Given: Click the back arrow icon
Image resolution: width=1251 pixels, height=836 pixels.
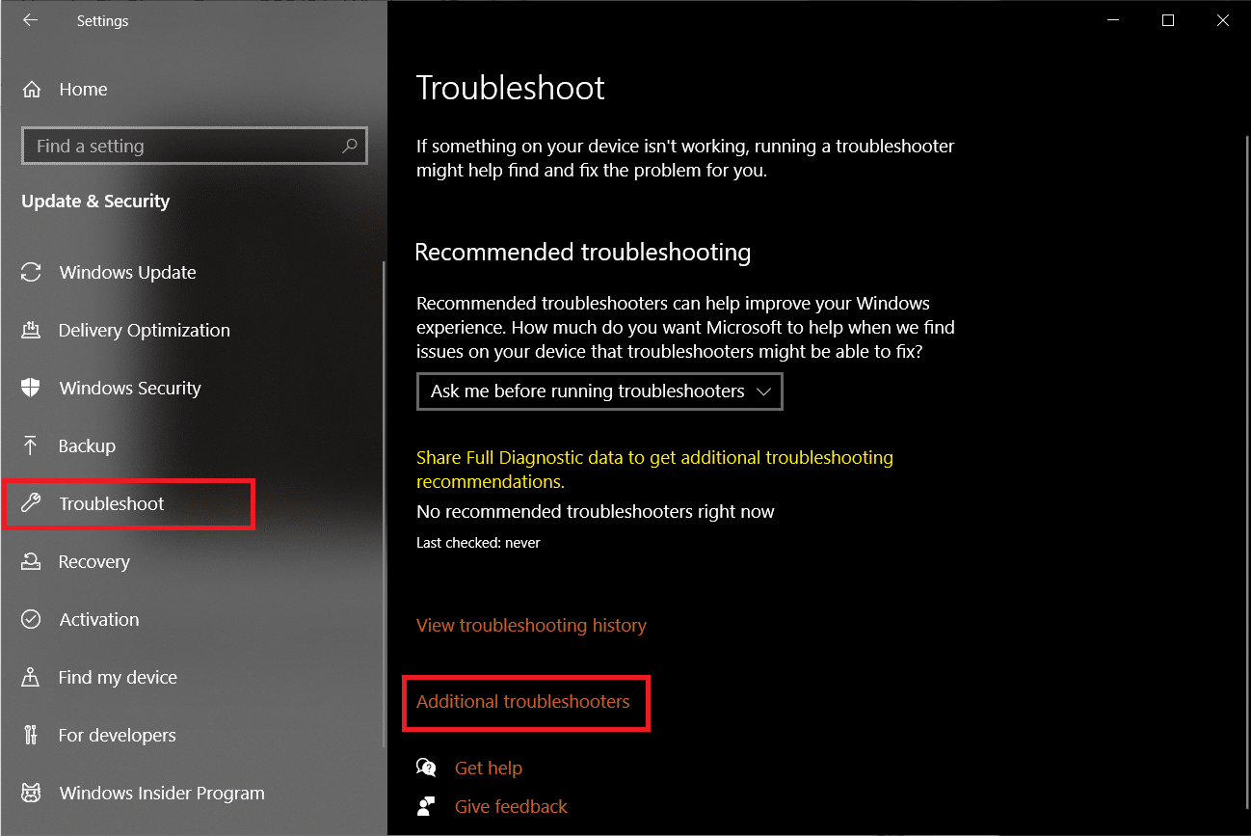Looking at the screenshot, I should click(x=30, y=20).
